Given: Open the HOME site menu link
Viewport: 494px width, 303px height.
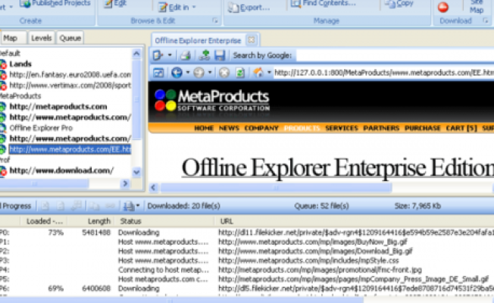Looking at the screenshot, I should coord(204,128).
